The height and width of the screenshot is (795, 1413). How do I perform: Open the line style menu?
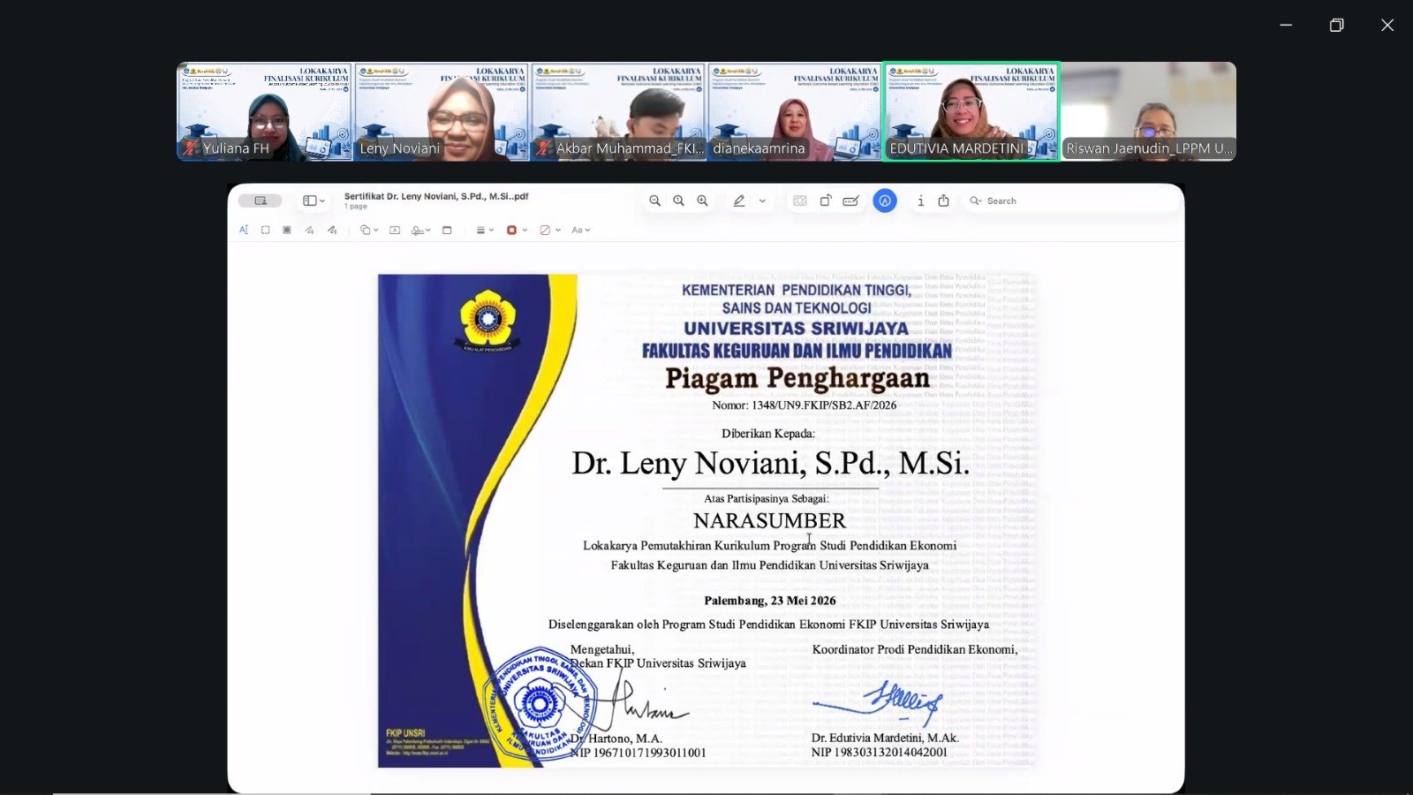(x=485, y=230)
